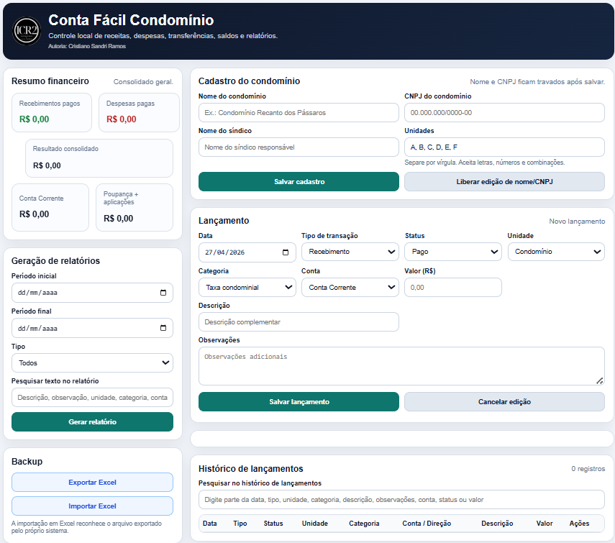
Task: Expand the Unidade dropdown showing Condomínio
Action: pyautogui.click(x=556, y=252)
